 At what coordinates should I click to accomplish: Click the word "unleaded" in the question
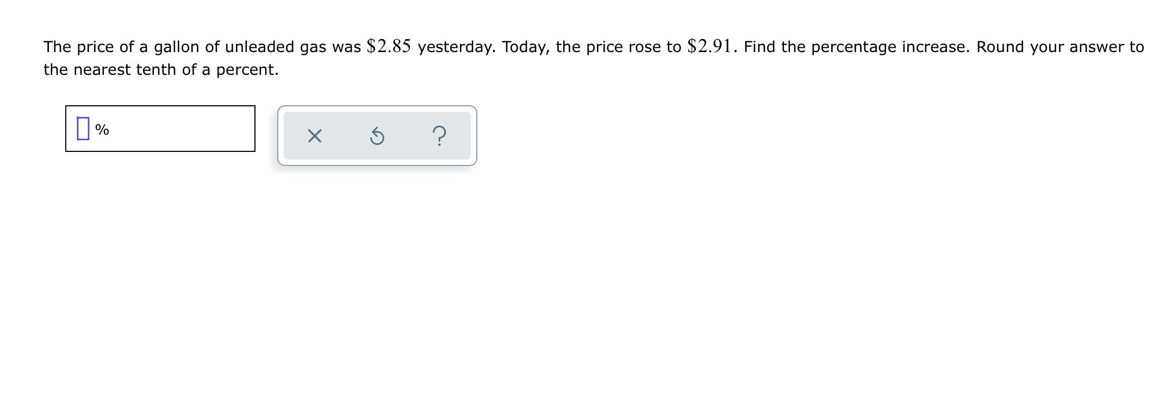pos(259,47)
